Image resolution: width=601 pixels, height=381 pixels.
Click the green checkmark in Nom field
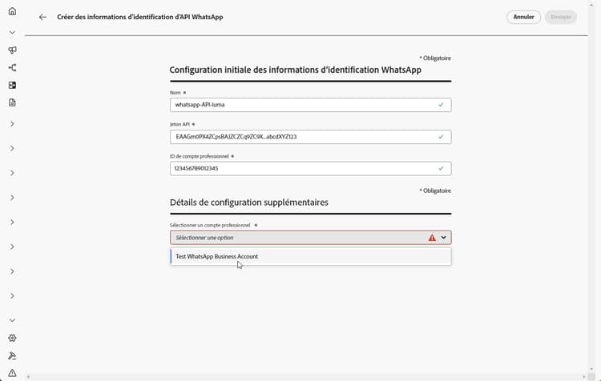pyautogui.click(x=441, y=105)
